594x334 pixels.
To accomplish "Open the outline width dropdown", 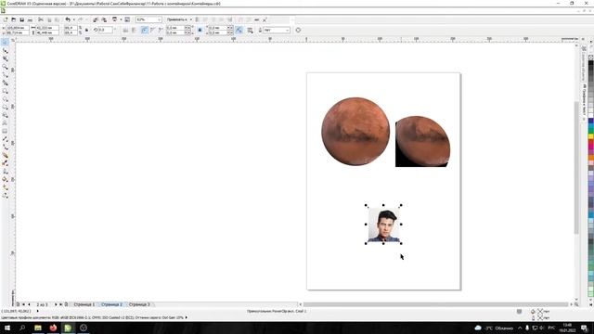I will pos(287,30).
